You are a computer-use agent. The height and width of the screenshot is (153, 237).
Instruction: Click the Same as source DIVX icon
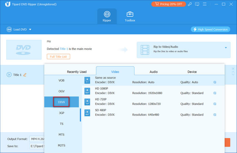87,80
